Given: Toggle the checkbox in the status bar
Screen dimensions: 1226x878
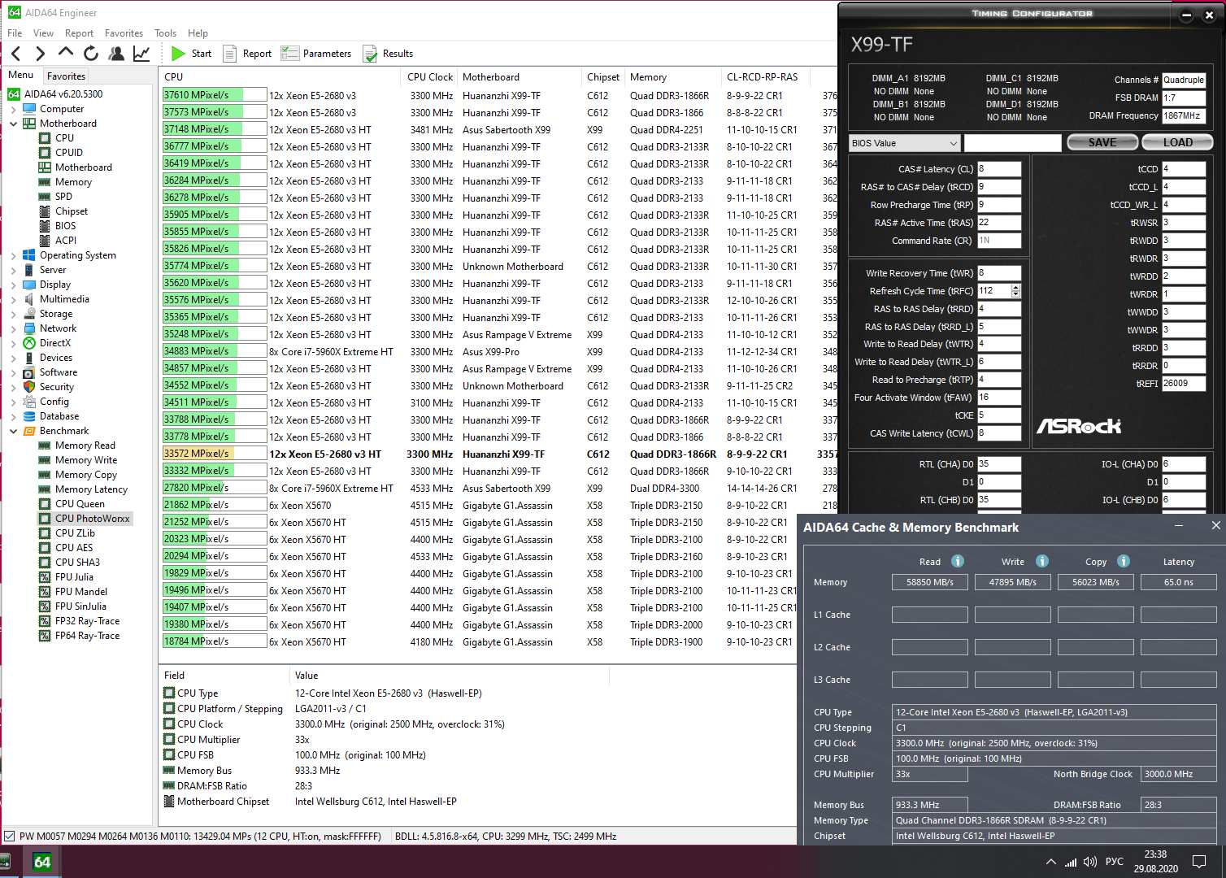Looking at the screenshot, I should click(10, 836).
